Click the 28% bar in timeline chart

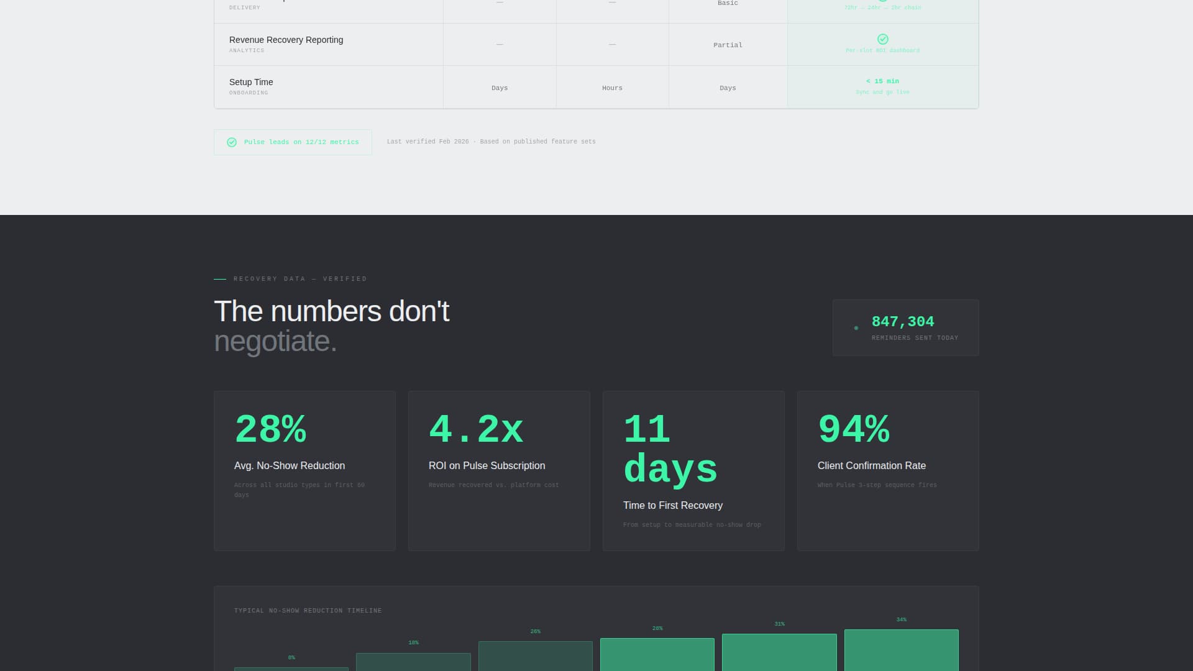(657, 655)
